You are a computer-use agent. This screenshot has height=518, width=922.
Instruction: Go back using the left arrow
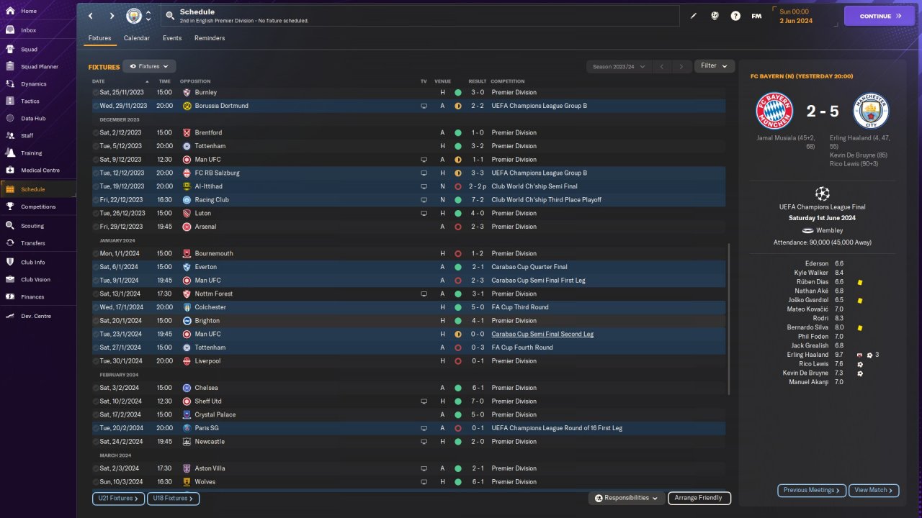90,16
